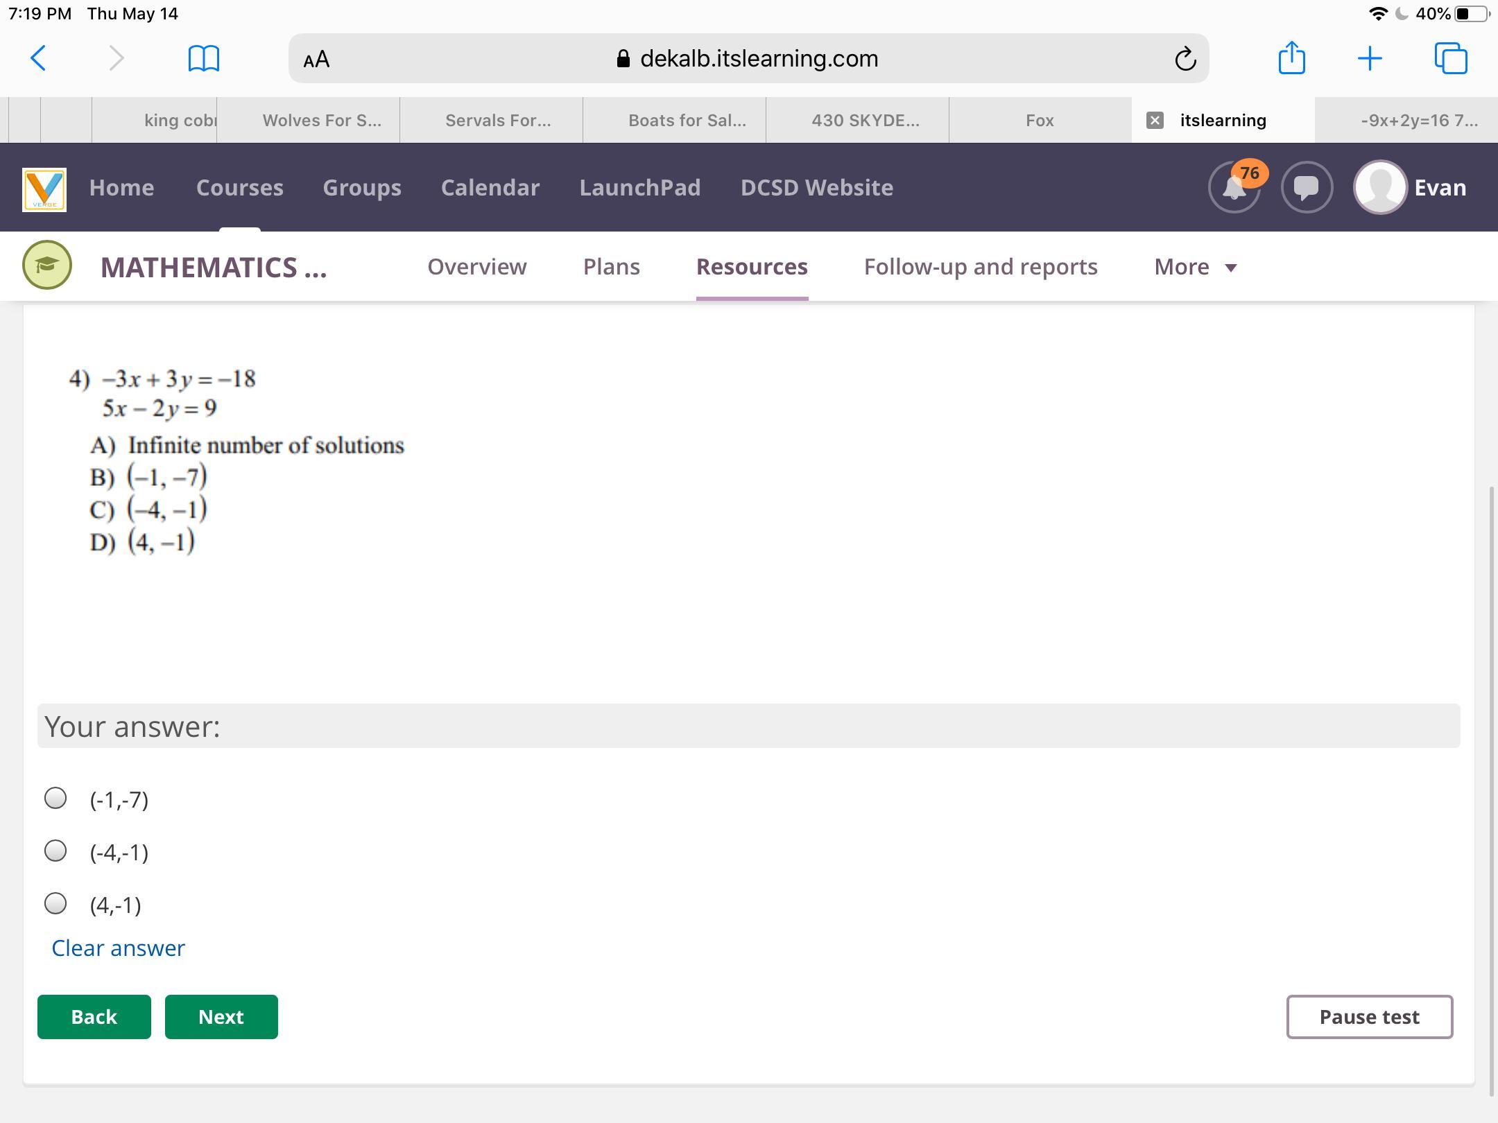Open the Courses menu item

click(239, 187)
